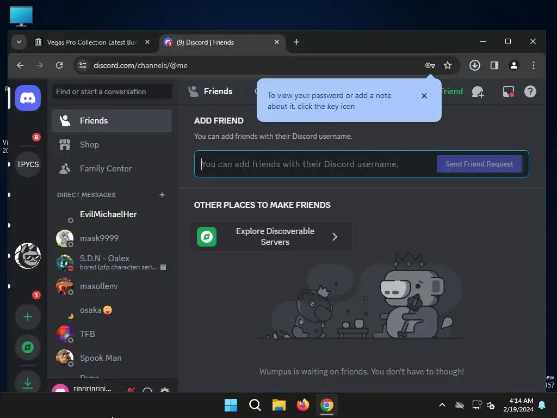Image resolution: width=557 pixels, height=418 pixels.
Task: Toggle microphone mute in user panel
Action: (x=131, y=390)
